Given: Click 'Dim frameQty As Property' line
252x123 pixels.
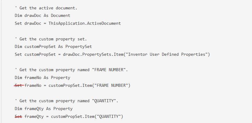Looking at the screenshot, I should click(44, 109).
